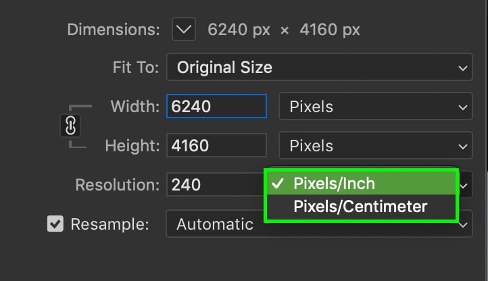Image resolution: width=488 pixels, height=281 pixels.
Task: Open the Height Pixels units dropdown
Action: click(x=376, y=145)
